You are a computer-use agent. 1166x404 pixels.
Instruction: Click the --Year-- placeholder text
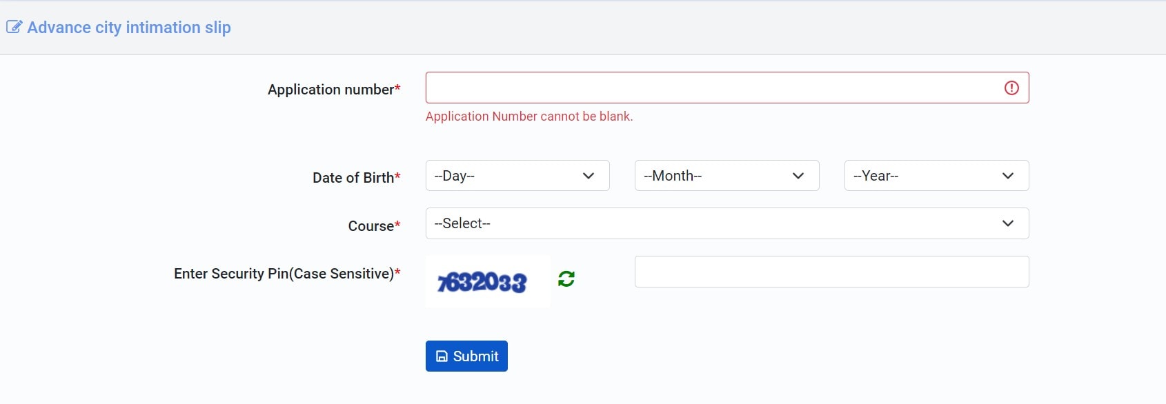click(876, 176)
